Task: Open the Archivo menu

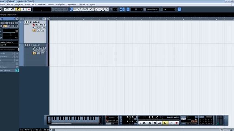Action: pyautogui.click(x=3, y=5)
